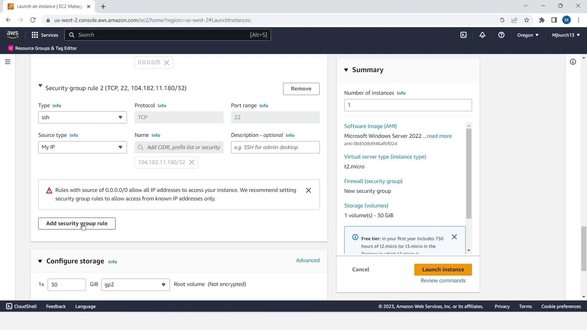Open the notifications bell
This screenshot has height=330, width=587.
[x=482, y=35]
